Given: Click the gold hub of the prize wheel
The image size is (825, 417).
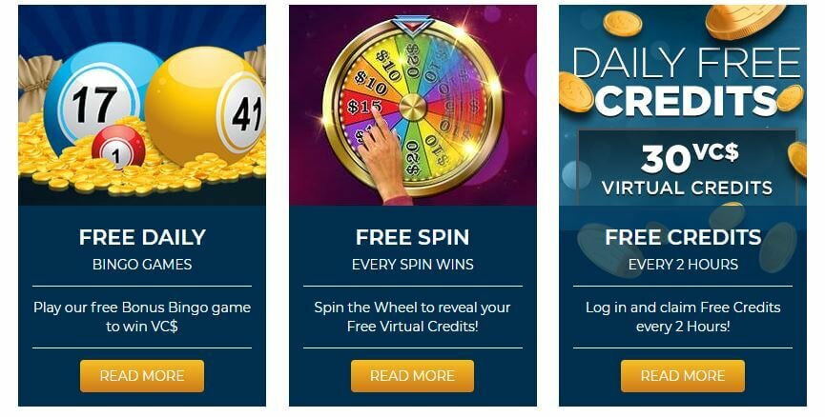Looking at the screenshot, I should pos(412,108).
